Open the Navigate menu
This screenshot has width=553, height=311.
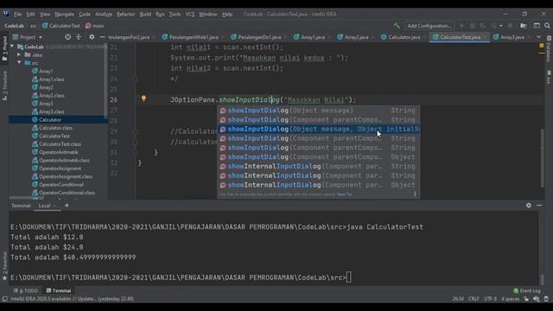64,14
